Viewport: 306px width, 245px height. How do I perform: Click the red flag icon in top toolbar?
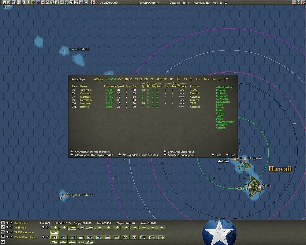click(43, 2)
